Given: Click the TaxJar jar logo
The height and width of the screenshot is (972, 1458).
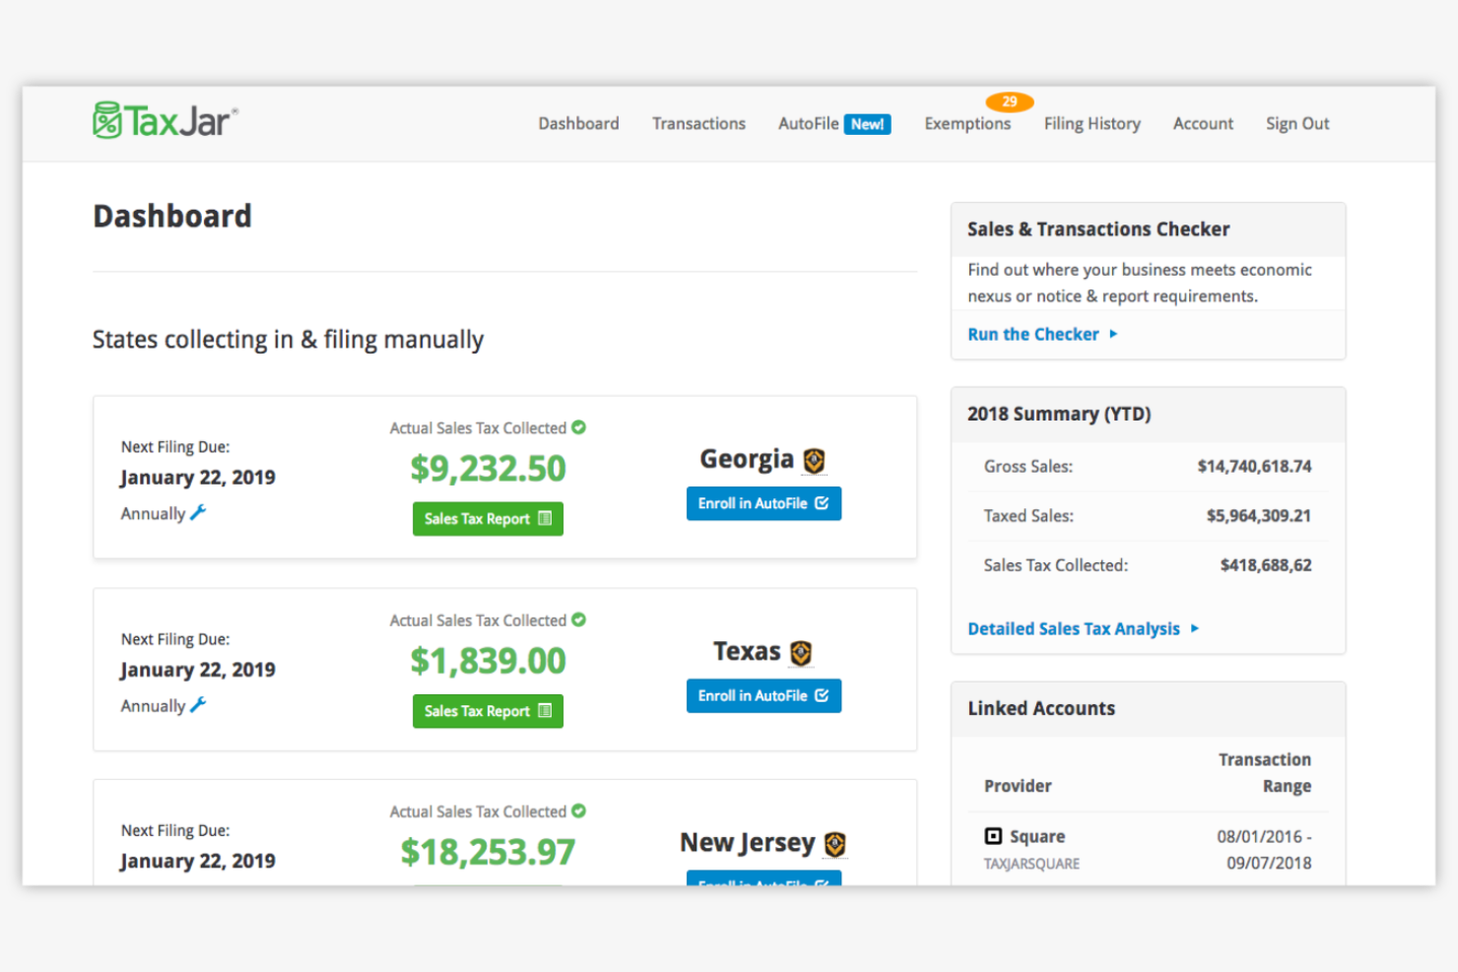Looking at the screenshot, I should coord(106,118).
